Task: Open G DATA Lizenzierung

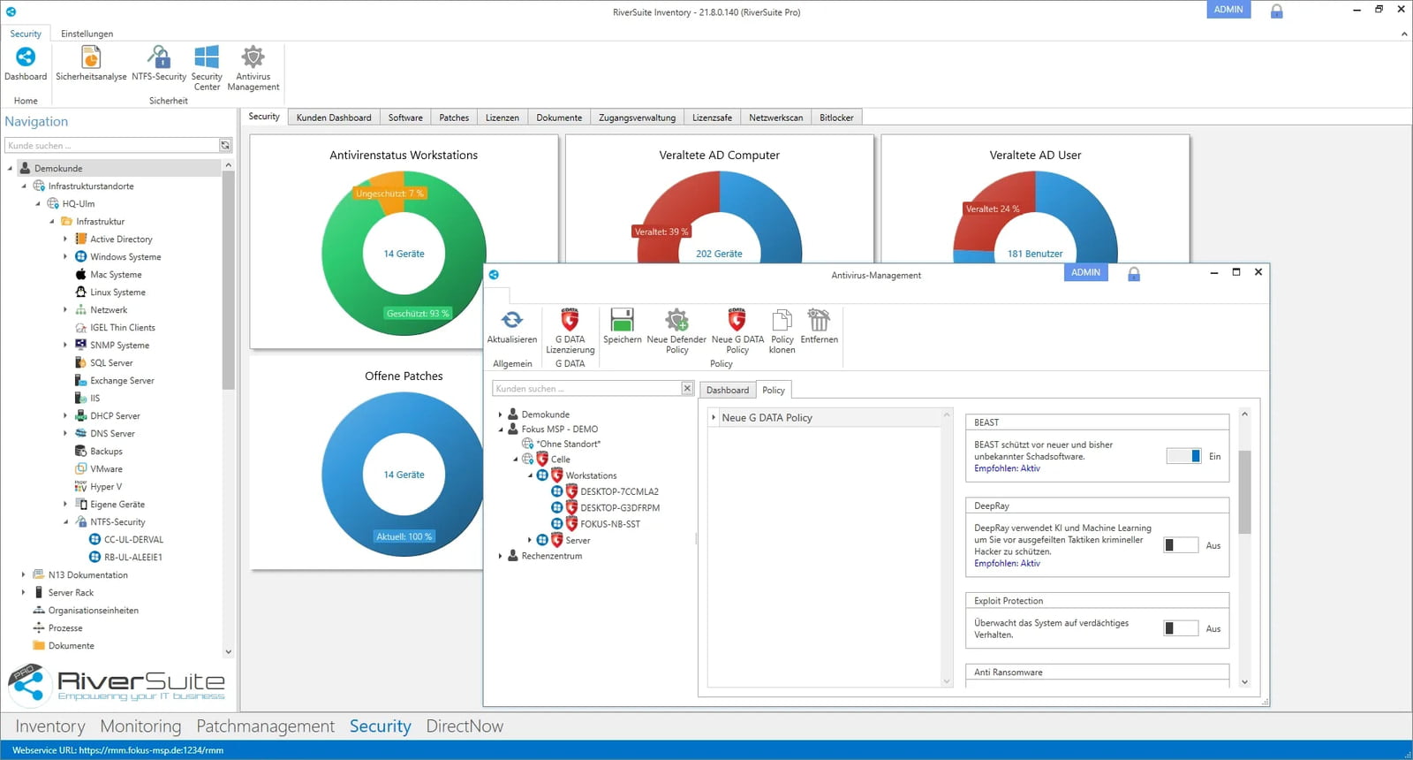Action: (x=570, y=331)
